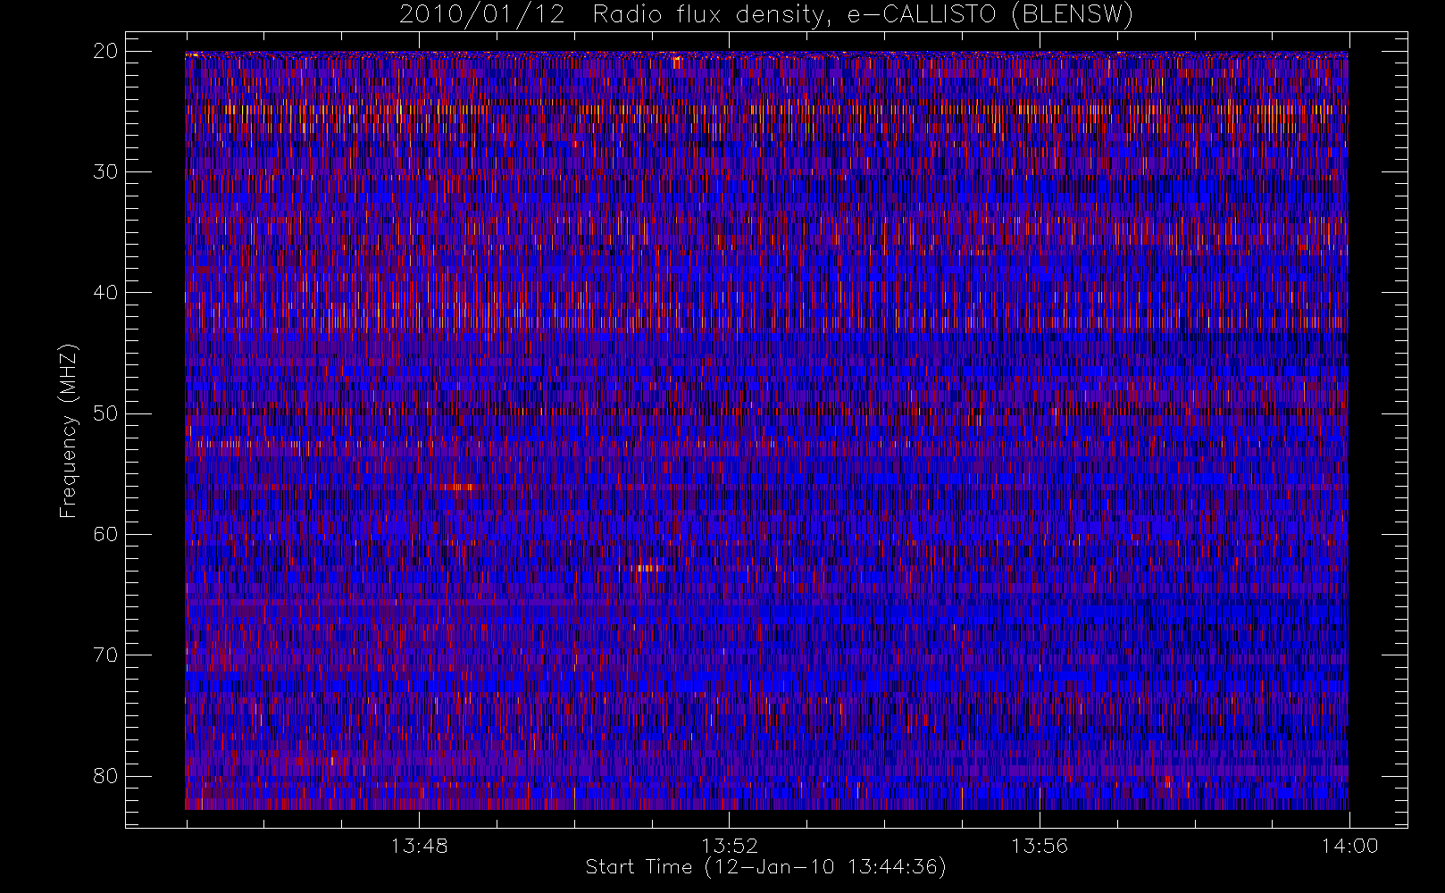Click the 13:48 time tick label
This screenshot has height=893, width=1445.
click(419, 846)
